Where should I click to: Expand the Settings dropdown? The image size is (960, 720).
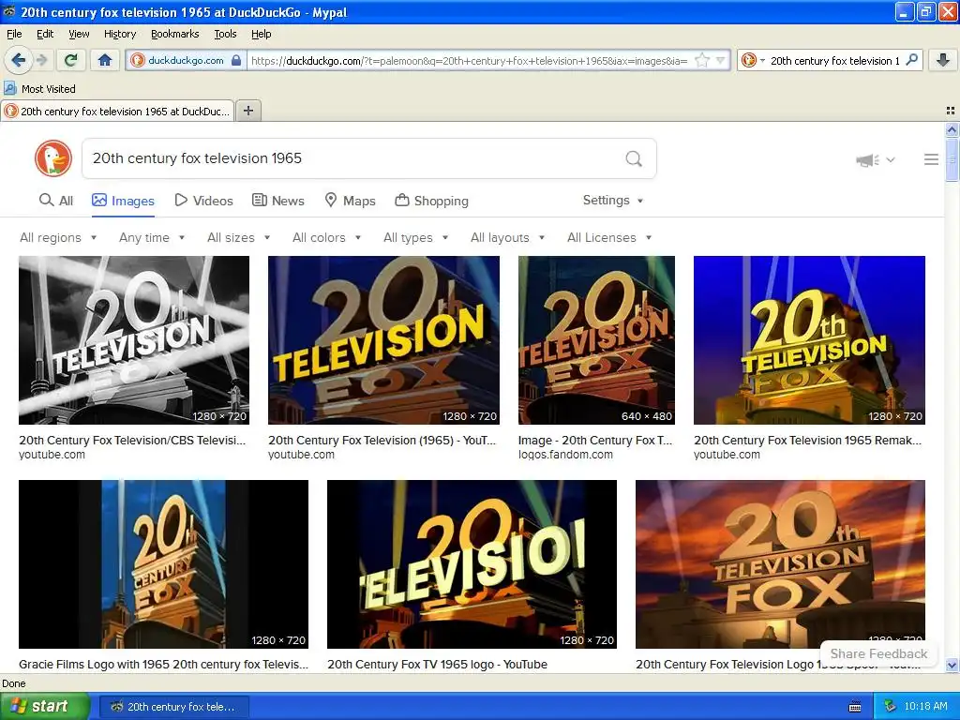[x=613, y=201]
